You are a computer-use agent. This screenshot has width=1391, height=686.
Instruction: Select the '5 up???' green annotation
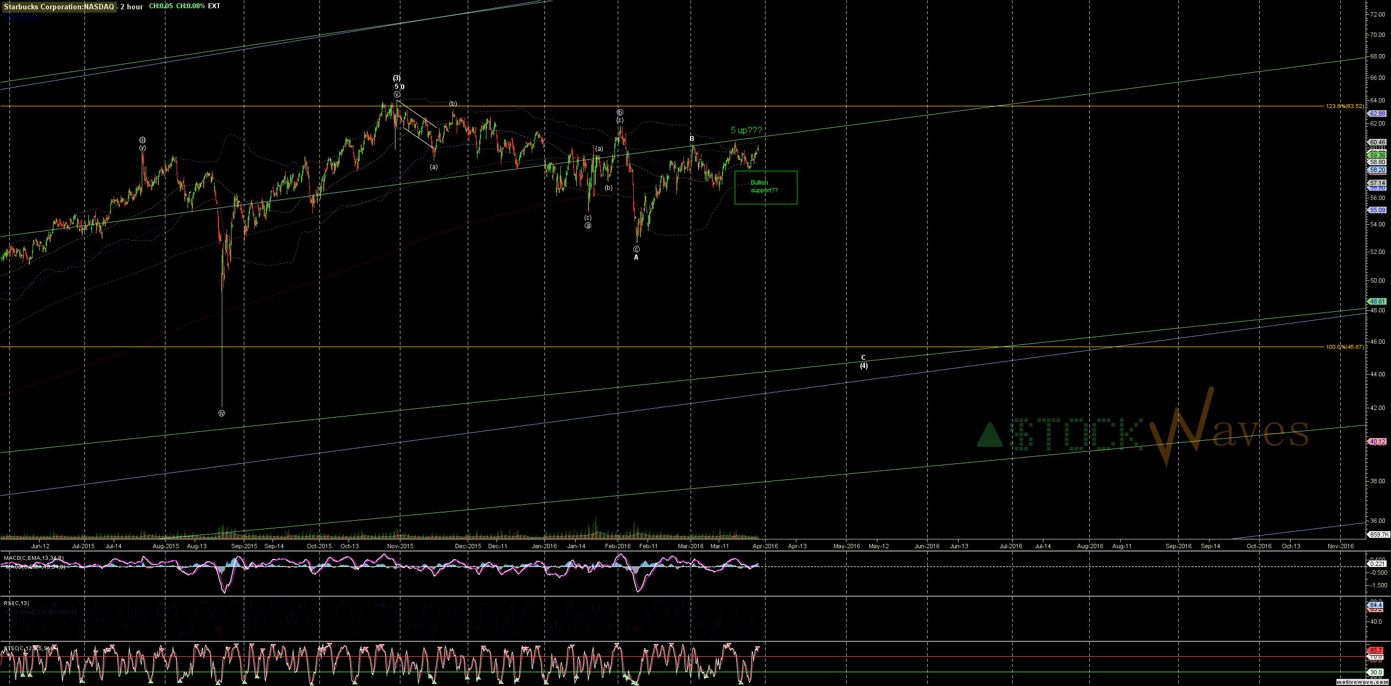tap(746, 131)
